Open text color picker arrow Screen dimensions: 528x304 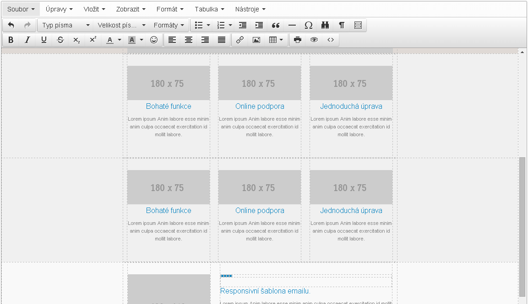(x=120, y=40)
